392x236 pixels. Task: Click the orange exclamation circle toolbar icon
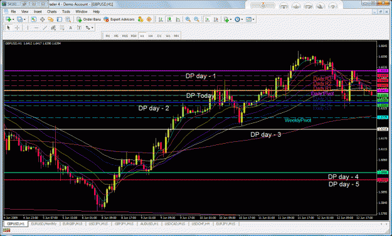(x=149, y=19)
